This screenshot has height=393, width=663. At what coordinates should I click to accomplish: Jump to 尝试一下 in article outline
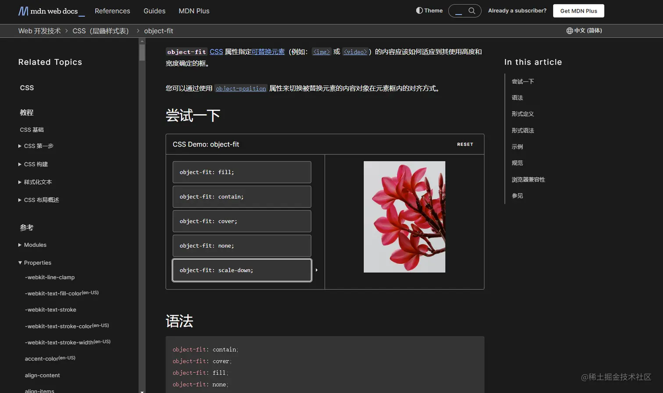click(x=523, y=82)
